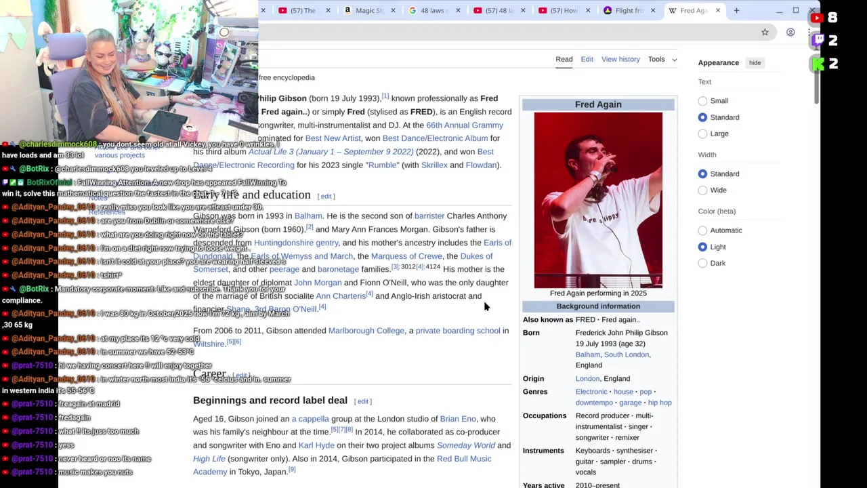867x488 pixels.
Task: Open citation reference 9 after Tokyo, Japan
Action: 292,470
